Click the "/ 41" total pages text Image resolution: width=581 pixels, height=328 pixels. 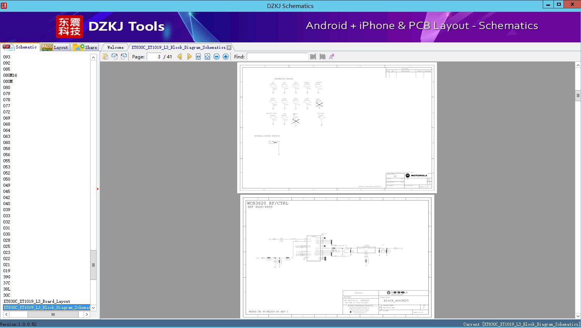[168, 57]
